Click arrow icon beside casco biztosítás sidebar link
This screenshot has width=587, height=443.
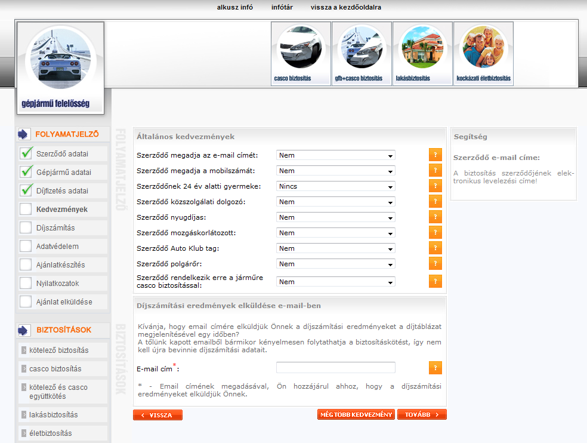tap(24, 369)
